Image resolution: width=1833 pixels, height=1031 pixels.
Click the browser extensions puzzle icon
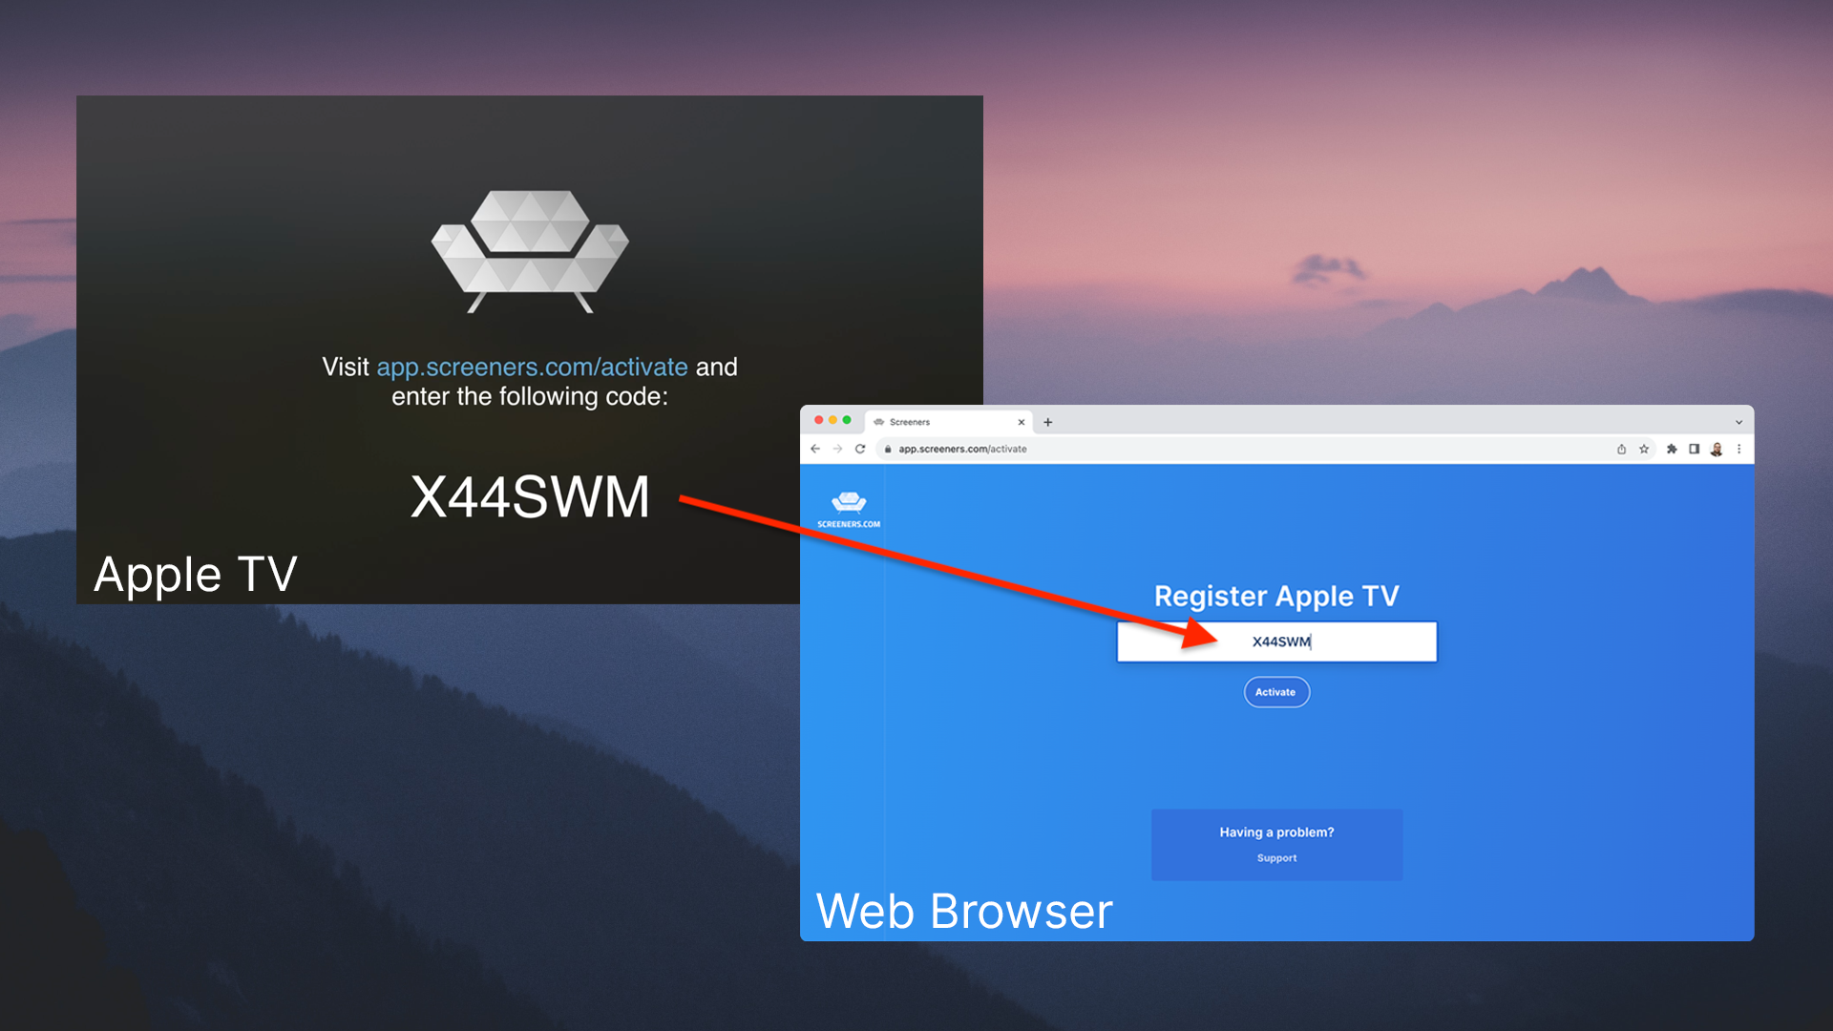pyautogui.click(x=1672, y=450)
